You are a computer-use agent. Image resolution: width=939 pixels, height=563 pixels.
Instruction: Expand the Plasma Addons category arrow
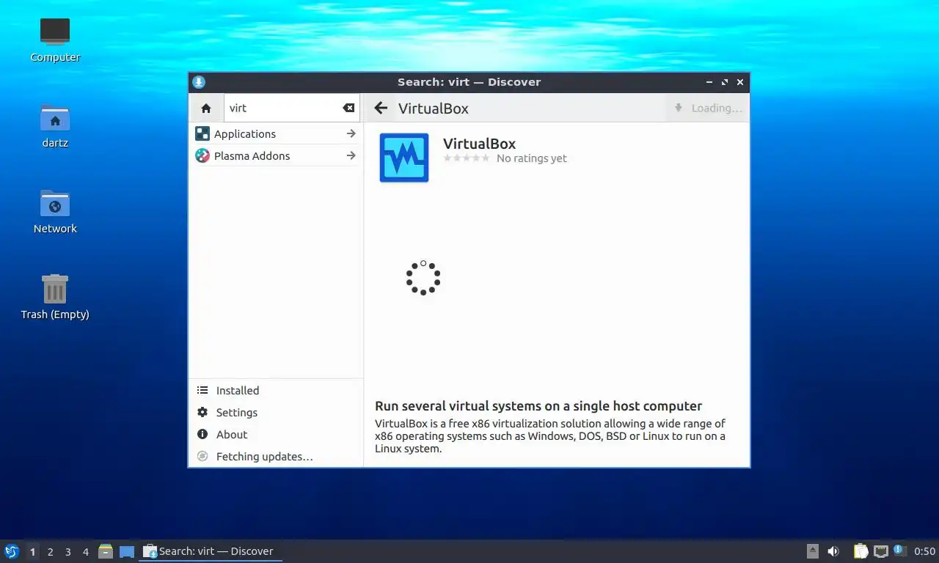point(351,155)
